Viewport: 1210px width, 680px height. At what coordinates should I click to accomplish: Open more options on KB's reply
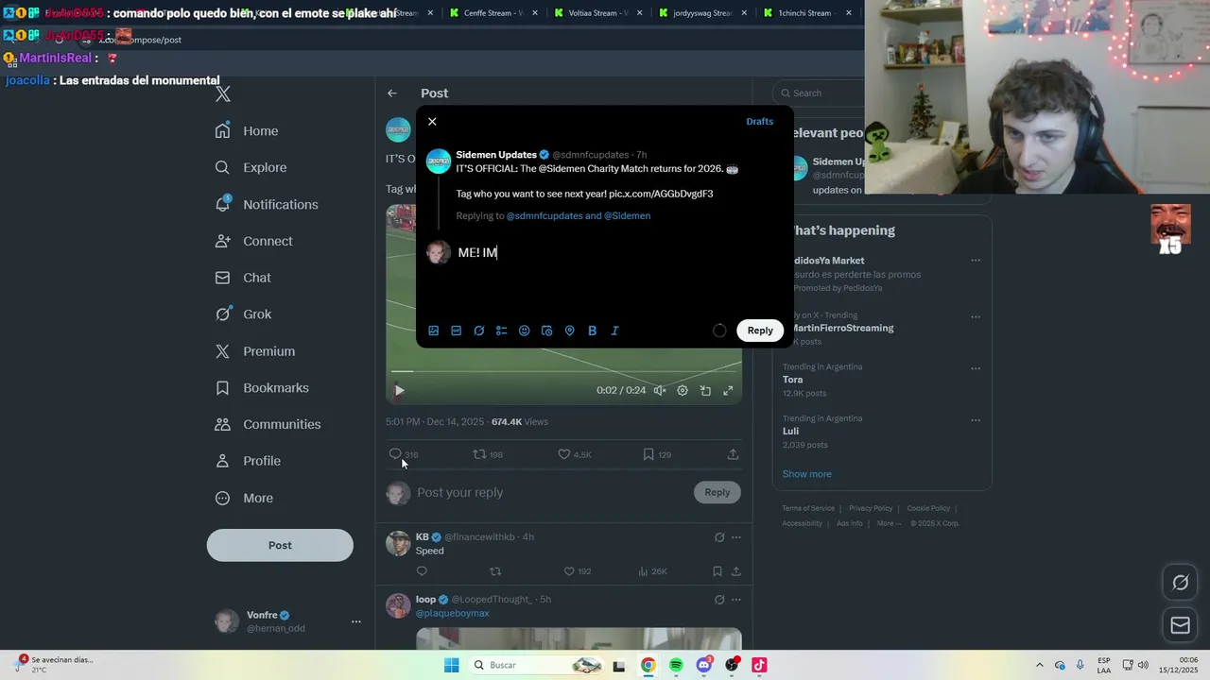coord(736,537)
